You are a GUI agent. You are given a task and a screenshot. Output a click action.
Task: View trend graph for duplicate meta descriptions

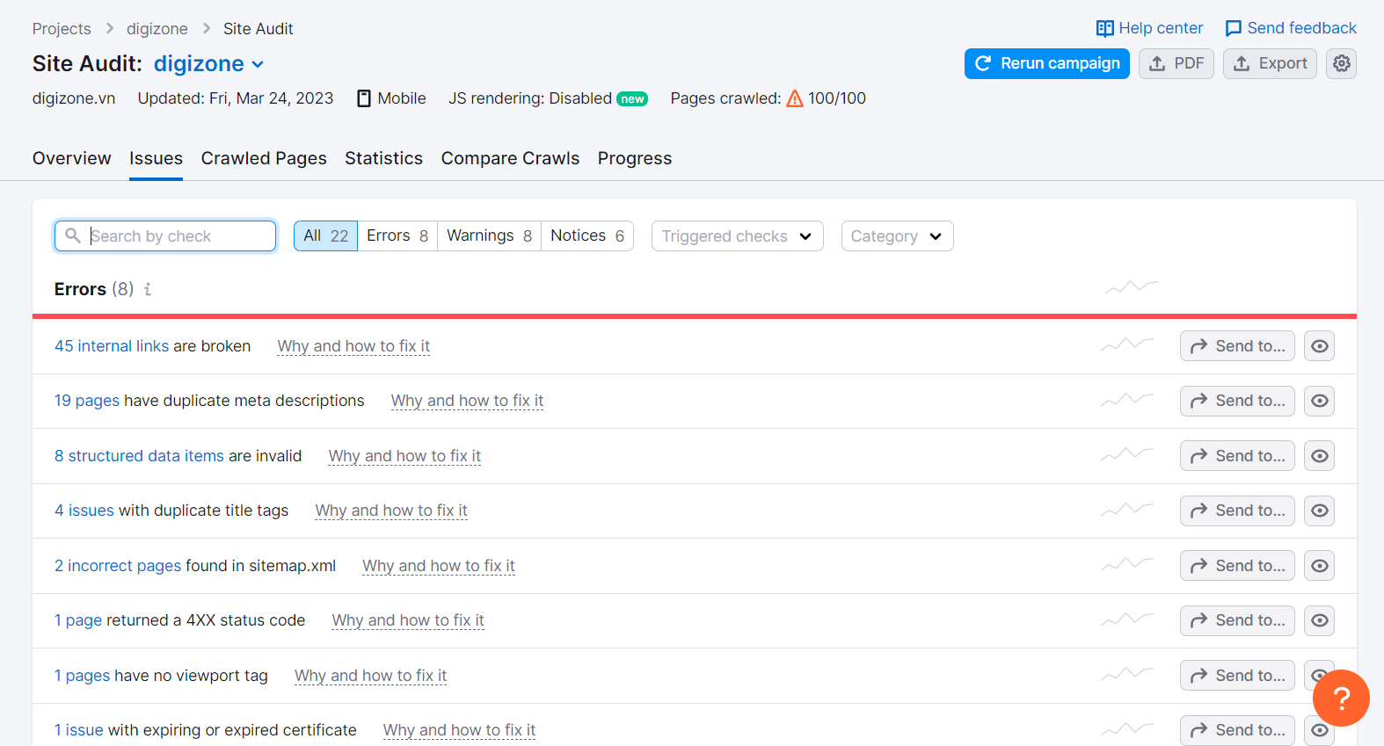point(1127,400)
